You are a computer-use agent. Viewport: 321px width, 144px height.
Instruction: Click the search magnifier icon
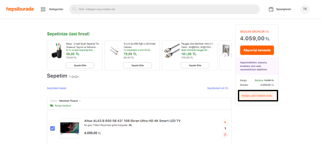pos(74,9)
